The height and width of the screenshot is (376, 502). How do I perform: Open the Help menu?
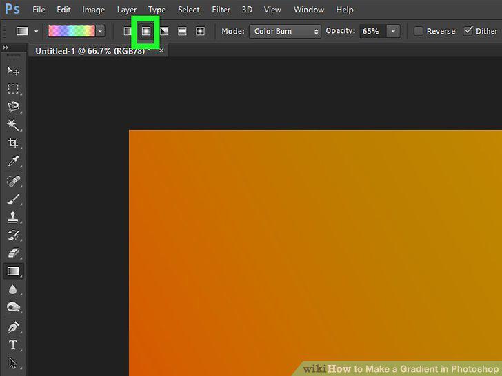pos(345,10)
